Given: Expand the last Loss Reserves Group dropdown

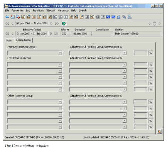Looking at the screenshot, I should 60,89.
